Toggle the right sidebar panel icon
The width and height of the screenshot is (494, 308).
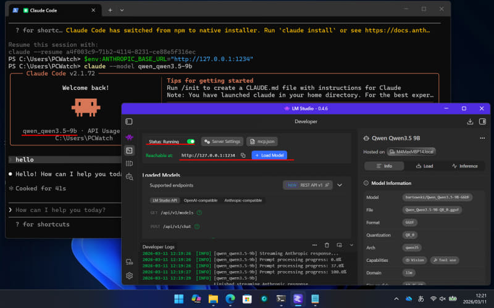tap(482, 121)
